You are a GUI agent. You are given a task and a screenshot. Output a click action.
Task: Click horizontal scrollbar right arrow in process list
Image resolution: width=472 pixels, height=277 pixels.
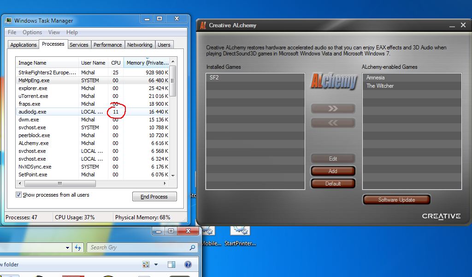[x=165, y=183]
